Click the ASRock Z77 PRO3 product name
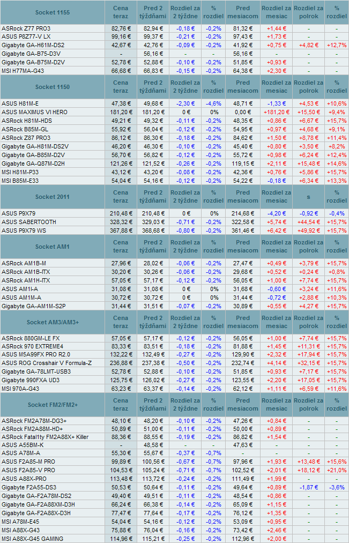Viewport: 349px width, 543px height. 26,28
